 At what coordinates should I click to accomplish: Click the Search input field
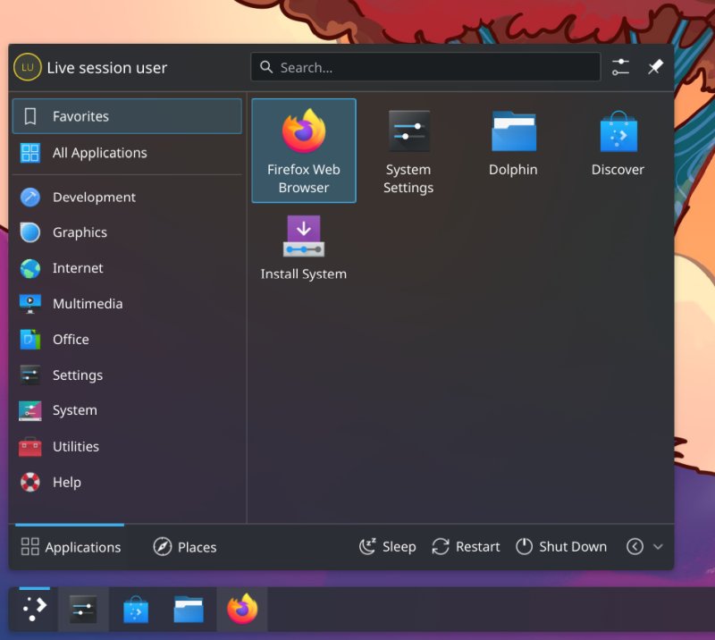click(x=425, y=67)
